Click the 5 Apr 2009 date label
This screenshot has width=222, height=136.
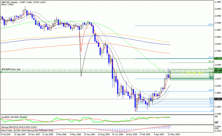pyautogui.click(x=159, y=134)
